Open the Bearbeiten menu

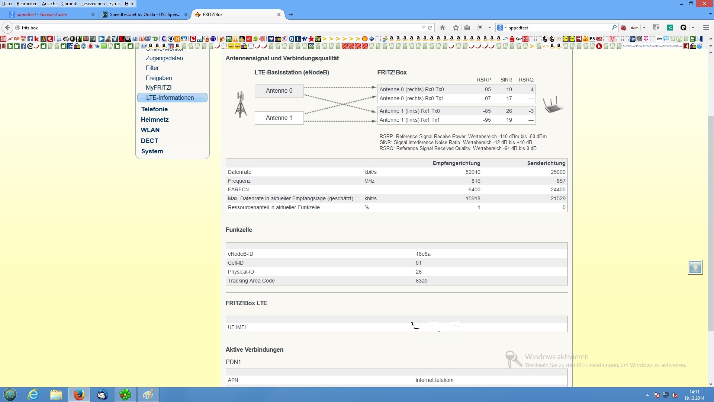tap(27, 4)
